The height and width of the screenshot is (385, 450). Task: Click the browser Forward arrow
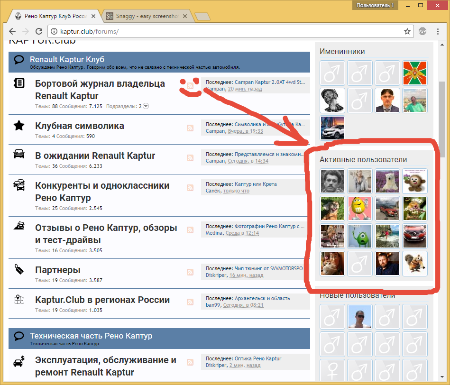[x=26, y=31]
